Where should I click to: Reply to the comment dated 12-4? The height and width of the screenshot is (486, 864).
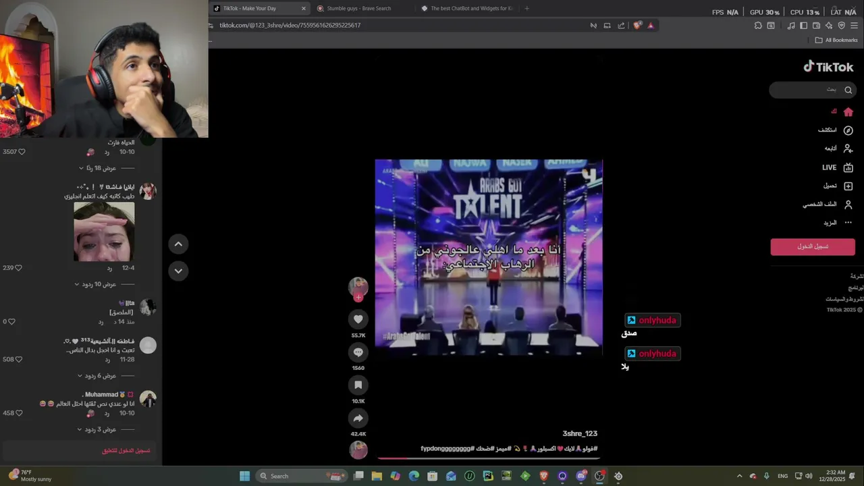pos(109,268)
